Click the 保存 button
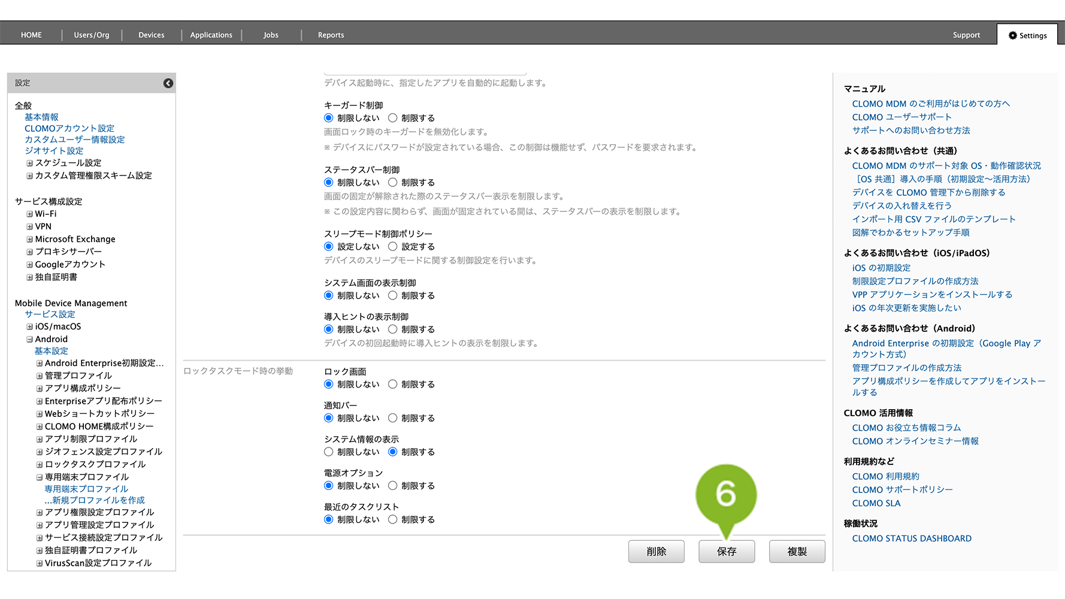 726,552
